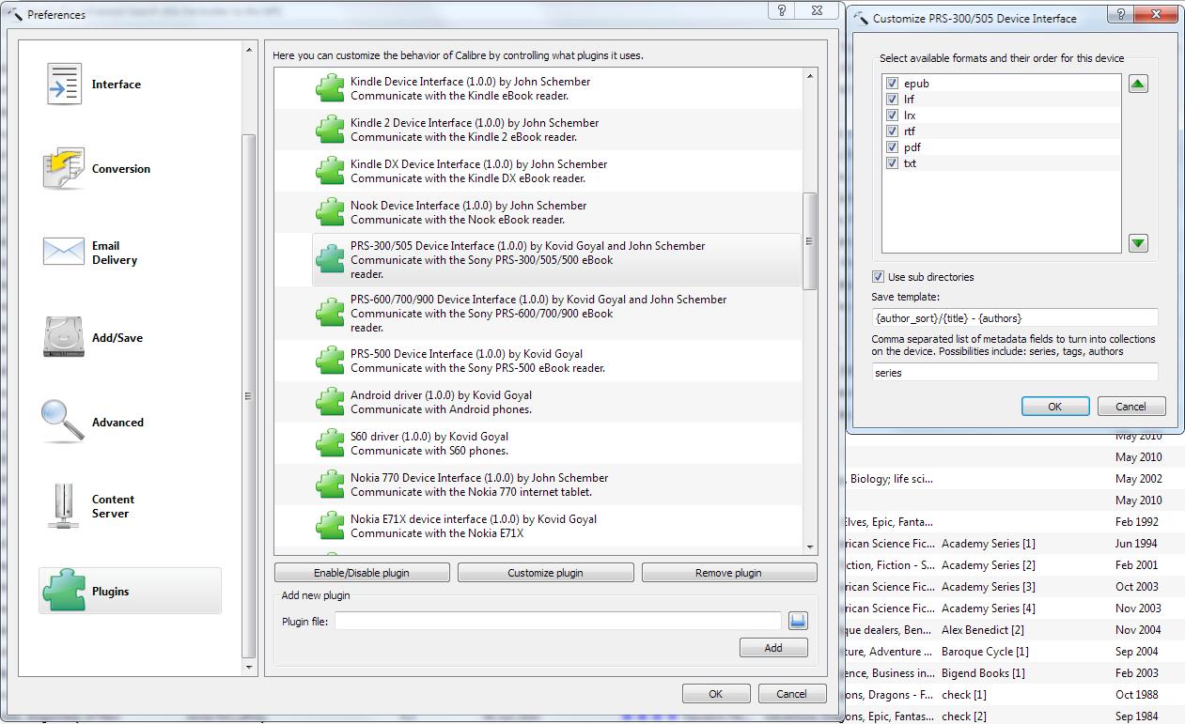Toggle the txt format checkbox
1185x724 pixels.
[892, 163]
